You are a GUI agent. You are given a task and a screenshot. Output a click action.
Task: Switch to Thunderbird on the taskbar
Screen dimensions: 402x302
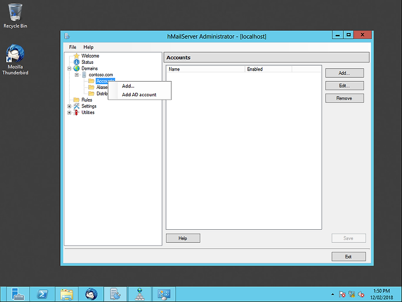91,294
